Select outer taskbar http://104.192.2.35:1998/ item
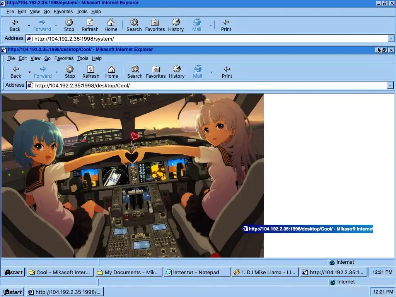 [x=65, y=292]
